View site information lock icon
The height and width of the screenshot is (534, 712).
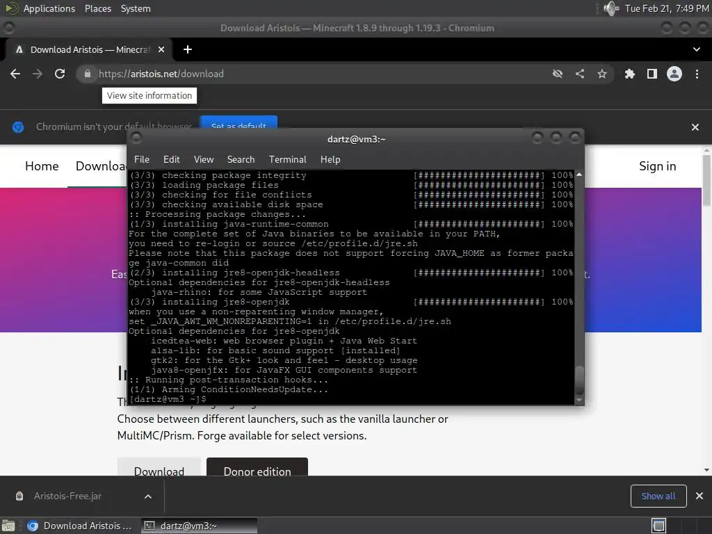[87, 74]
